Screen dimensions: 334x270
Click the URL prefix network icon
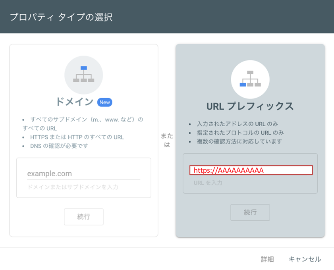250,79
